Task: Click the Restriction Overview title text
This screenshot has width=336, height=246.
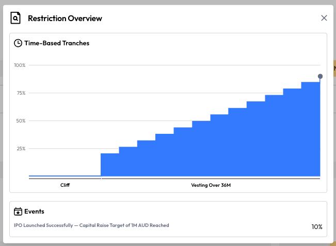Action: pos(65,18)
